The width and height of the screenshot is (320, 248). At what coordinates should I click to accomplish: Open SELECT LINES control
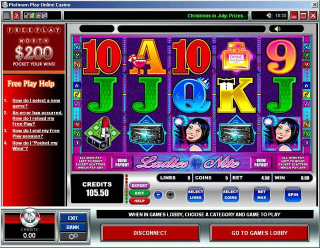(x=195, y=194)
